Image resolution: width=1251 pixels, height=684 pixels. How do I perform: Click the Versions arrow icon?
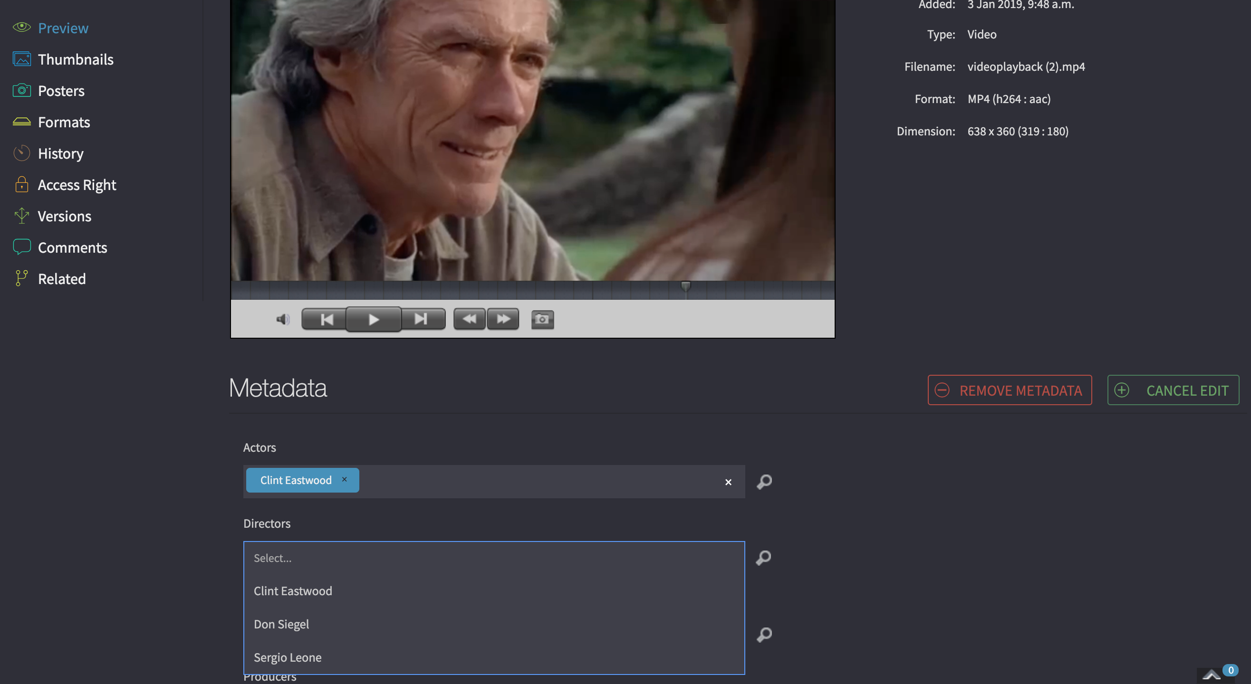pos(21,216)
